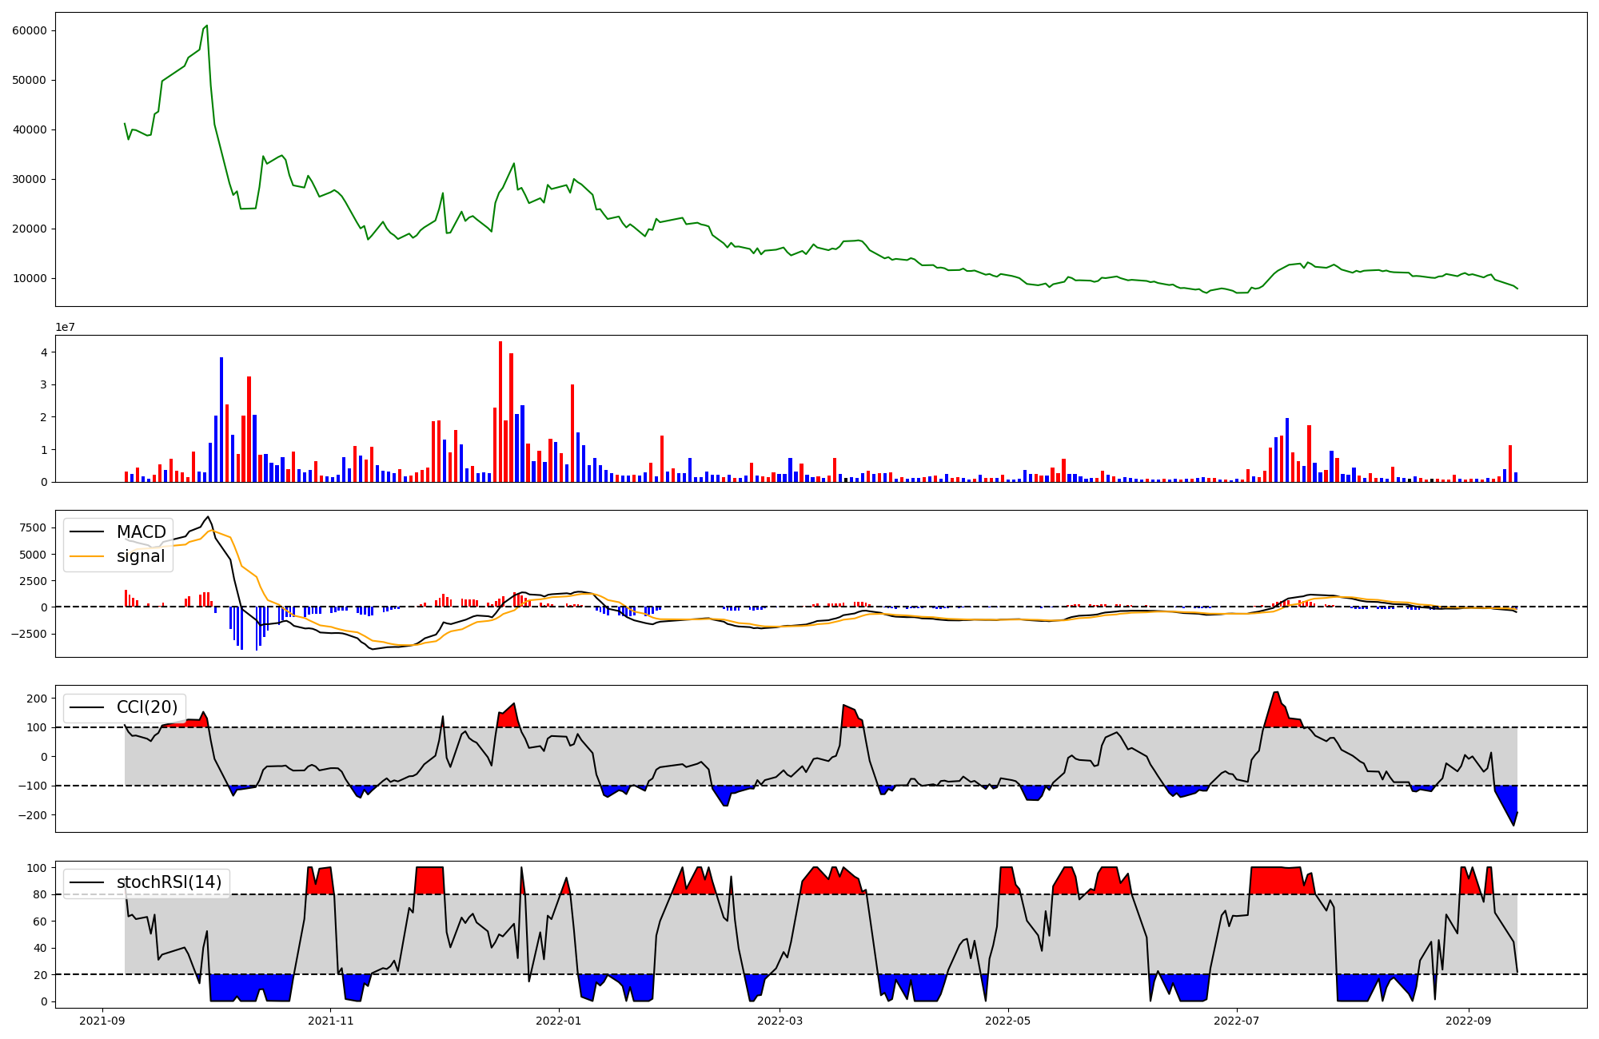This screenshot has width=1599, height=1039.
Task: Click the 2022-03 x-axis date label
Action: pos(780,1021)
